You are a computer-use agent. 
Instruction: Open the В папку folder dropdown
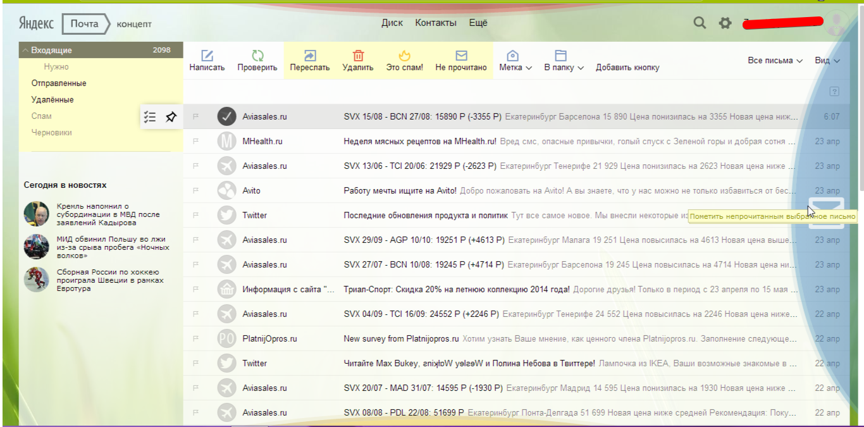coord(564,60)
